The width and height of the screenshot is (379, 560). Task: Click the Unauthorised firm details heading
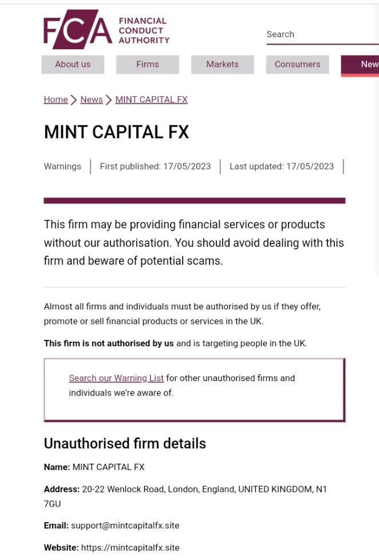pos(125,444)
